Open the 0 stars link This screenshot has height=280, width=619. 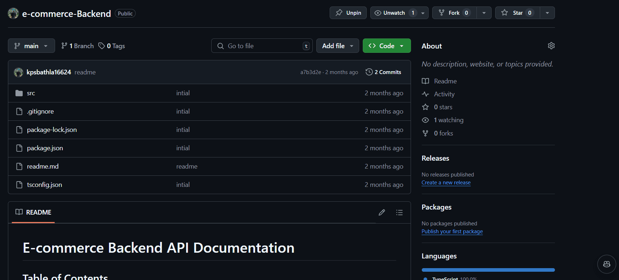[x=443, y=107]
